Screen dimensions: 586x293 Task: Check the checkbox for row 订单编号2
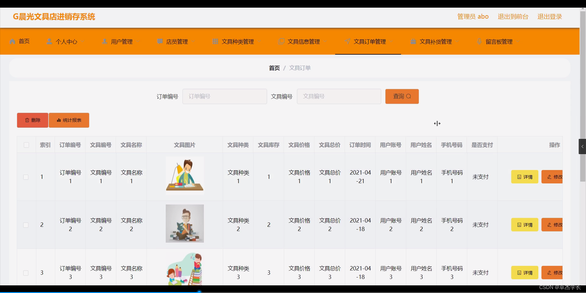click(26, 225)
